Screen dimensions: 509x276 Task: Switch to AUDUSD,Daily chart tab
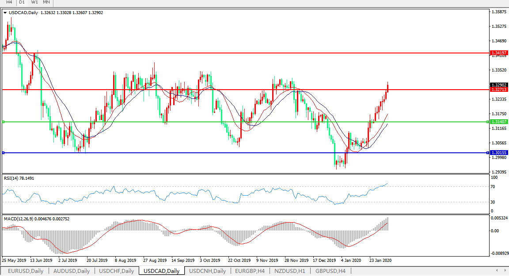pos(71,271)
